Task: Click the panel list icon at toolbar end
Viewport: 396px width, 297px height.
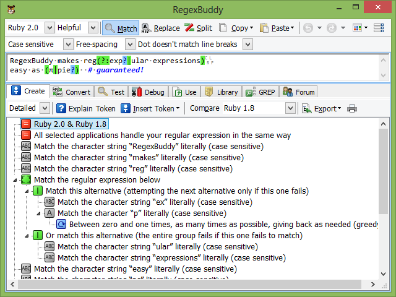Action: click(x=379, y=28)
